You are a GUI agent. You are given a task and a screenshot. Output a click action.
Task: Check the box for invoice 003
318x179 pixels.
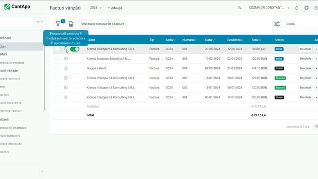coord(57,78)
